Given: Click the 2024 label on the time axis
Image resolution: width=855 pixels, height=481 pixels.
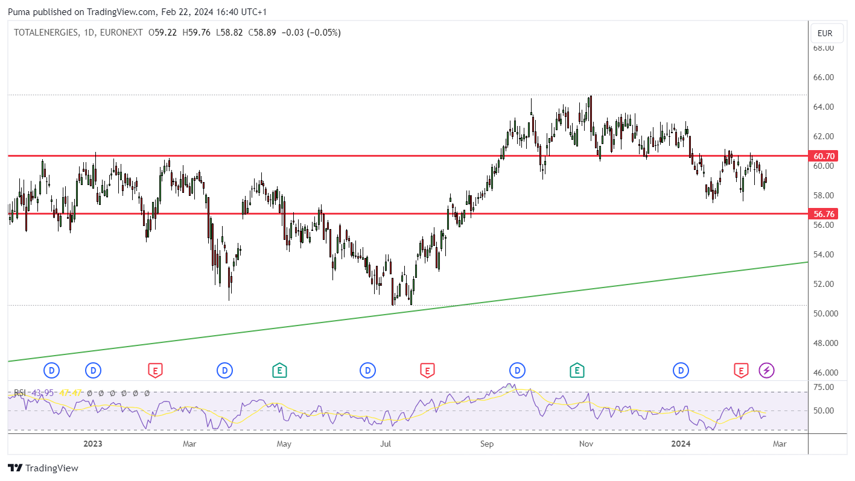Looking at the screenshot, I should click(681, 444).
